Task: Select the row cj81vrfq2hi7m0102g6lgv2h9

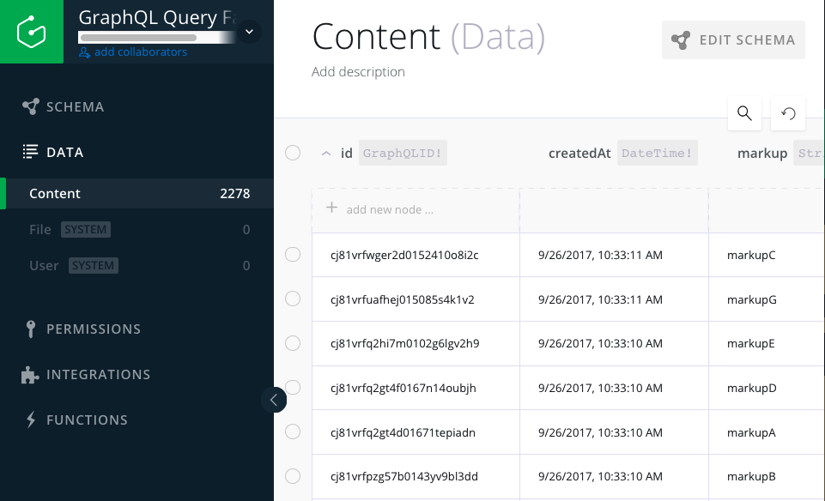Action: pyautogui.click(x=293, y=343)
